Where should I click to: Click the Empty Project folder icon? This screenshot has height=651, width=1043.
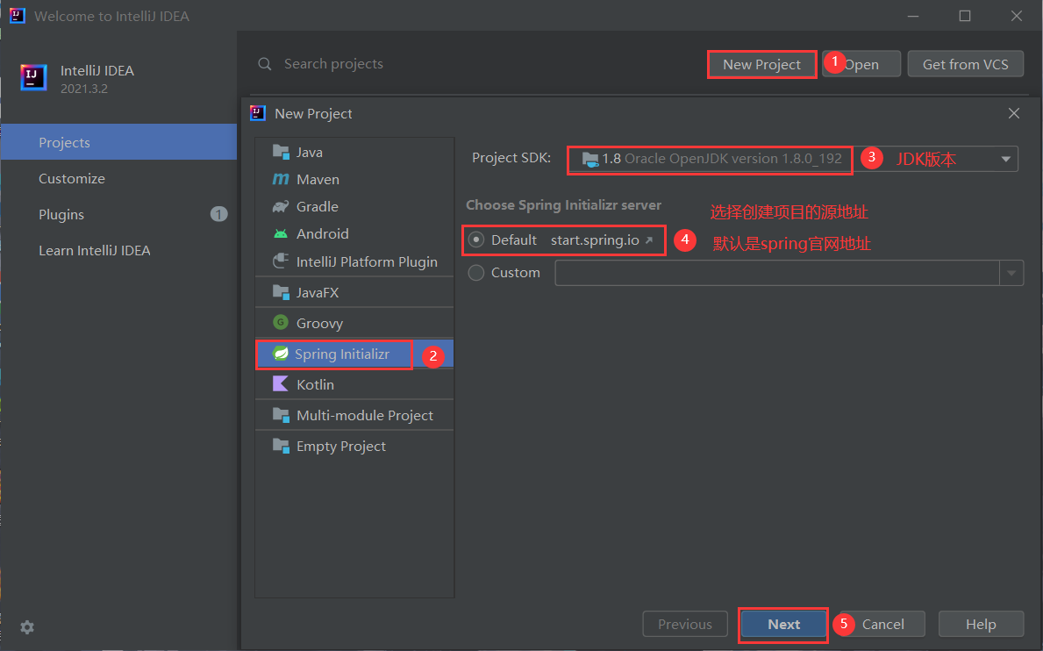tap(281, 446)
